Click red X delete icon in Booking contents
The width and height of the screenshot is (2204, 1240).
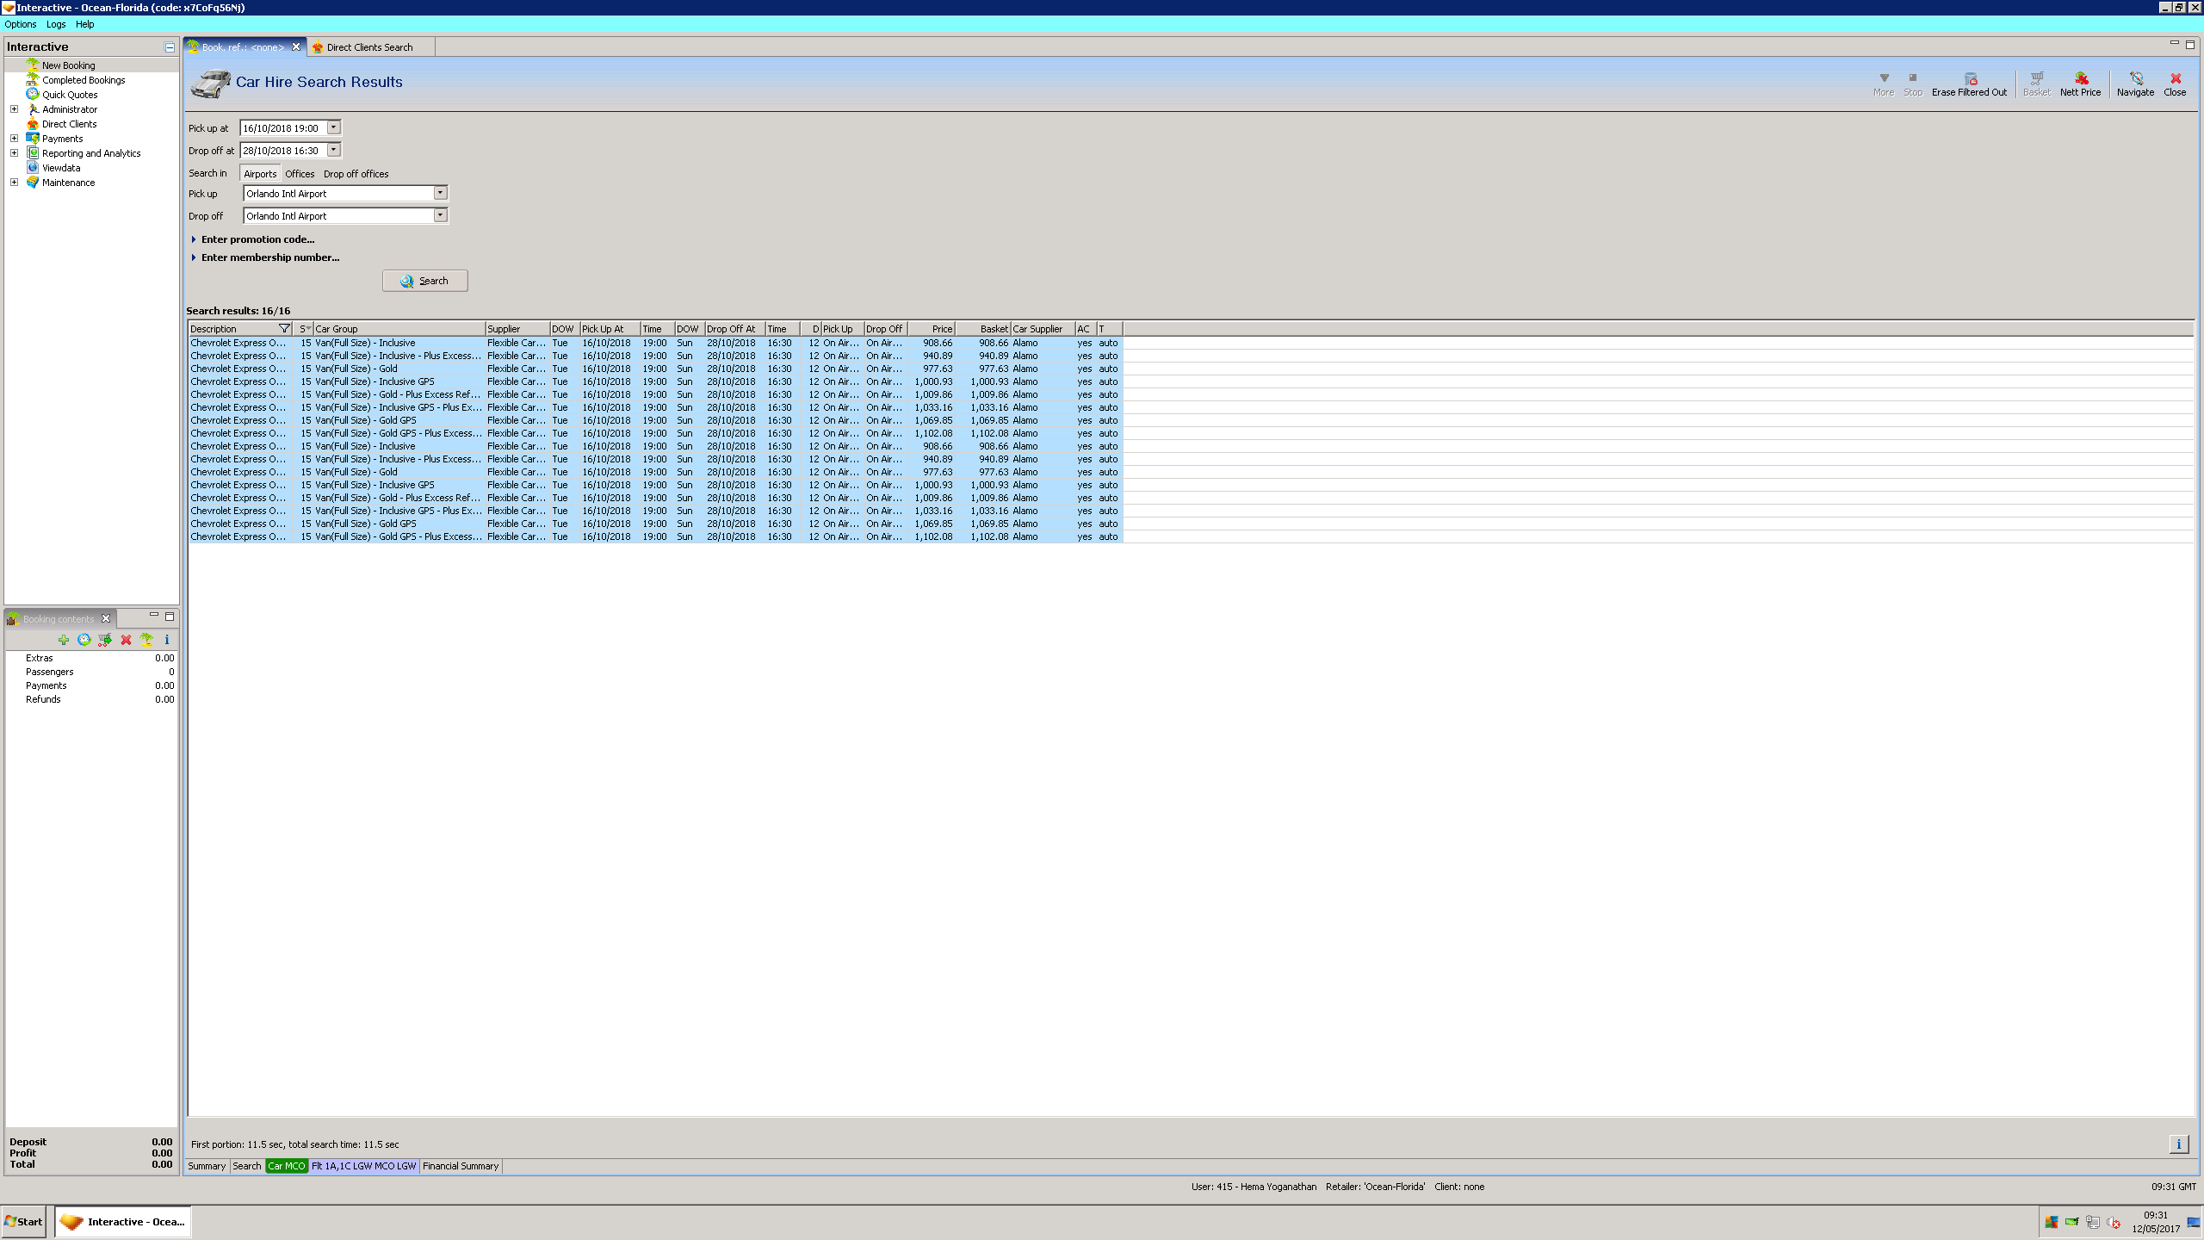(126, 640)
